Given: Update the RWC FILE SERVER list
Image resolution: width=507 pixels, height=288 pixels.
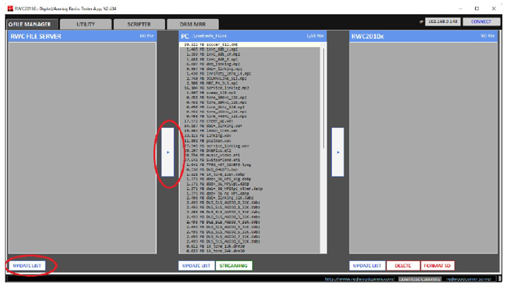Looking at the screenshot, I should [x=27, y=266].
